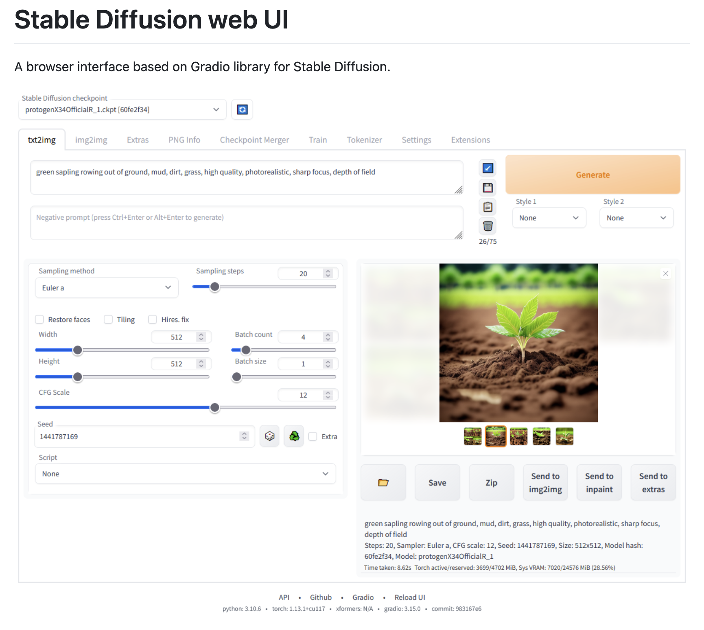Image resolution: width=704 pixels, height=630 pixels.
Task: Switch to the img2img tab
Action: point(91,140)
